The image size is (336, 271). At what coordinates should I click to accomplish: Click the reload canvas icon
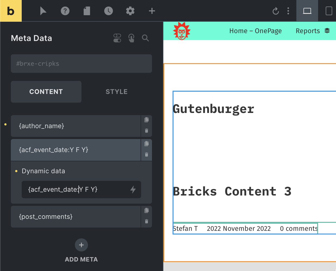pos(275,11)
